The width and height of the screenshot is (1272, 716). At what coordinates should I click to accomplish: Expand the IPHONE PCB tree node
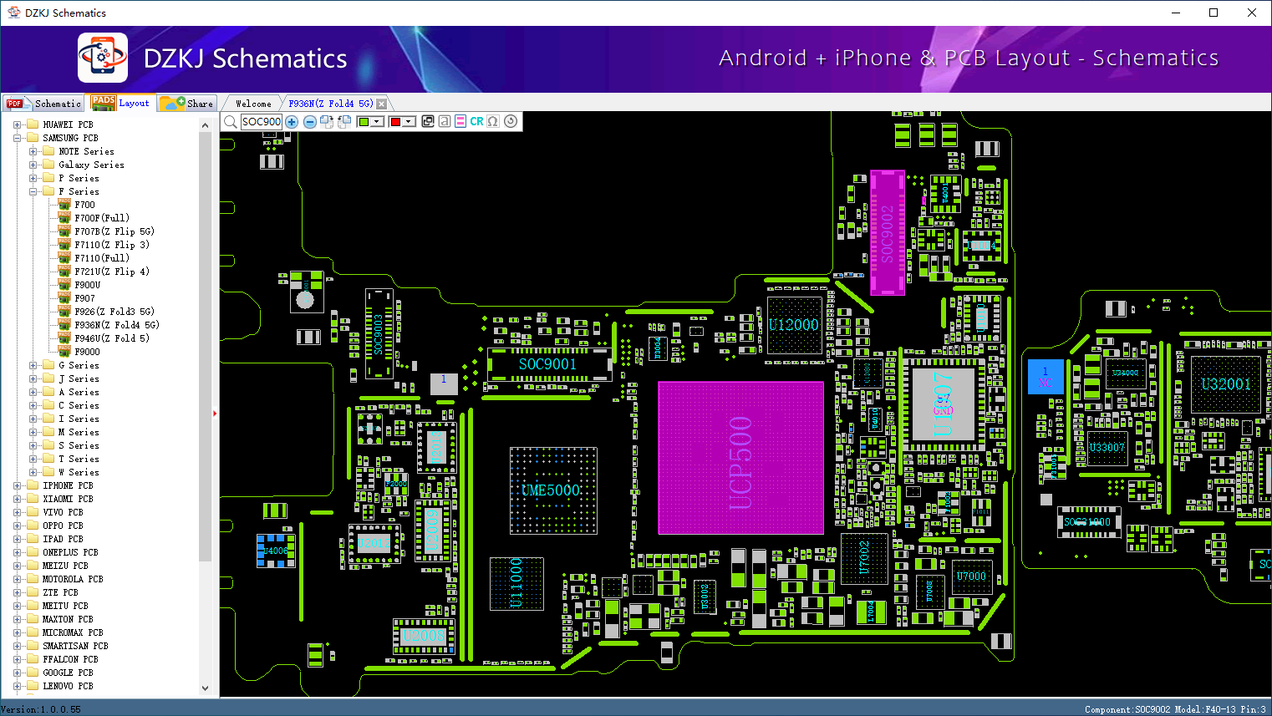[x=18, y=485]
